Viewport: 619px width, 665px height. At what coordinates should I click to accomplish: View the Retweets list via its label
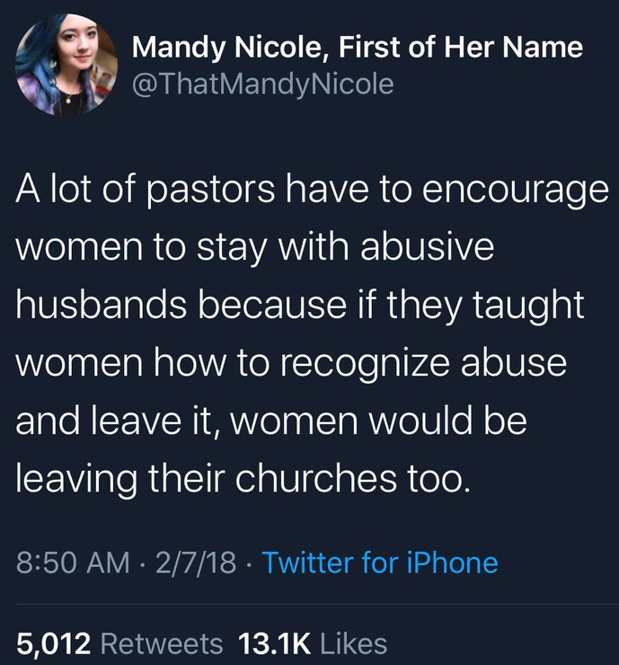tap(160, 643)
